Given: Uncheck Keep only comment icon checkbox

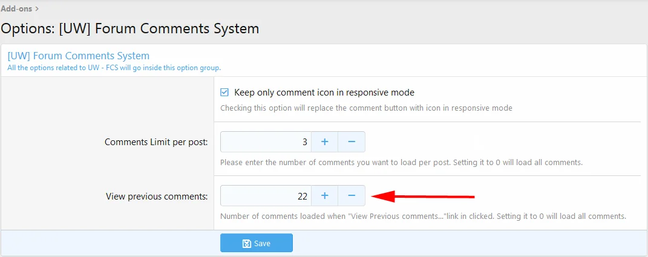Looking at the screenshot, I should pyautogui.click(x=224, y=92).
